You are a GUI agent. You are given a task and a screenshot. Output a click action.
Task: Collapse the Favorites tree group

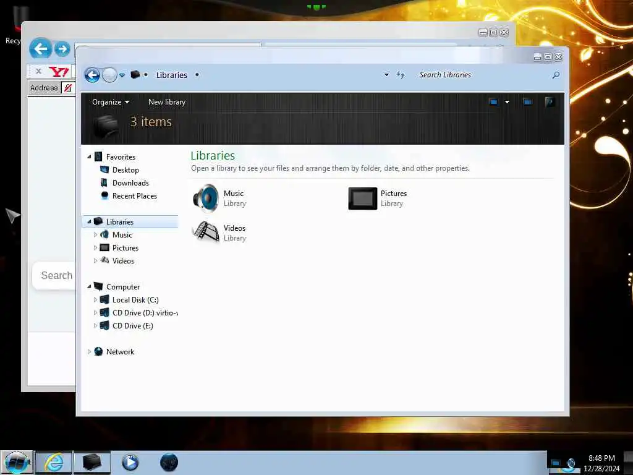tap(89, 156)
